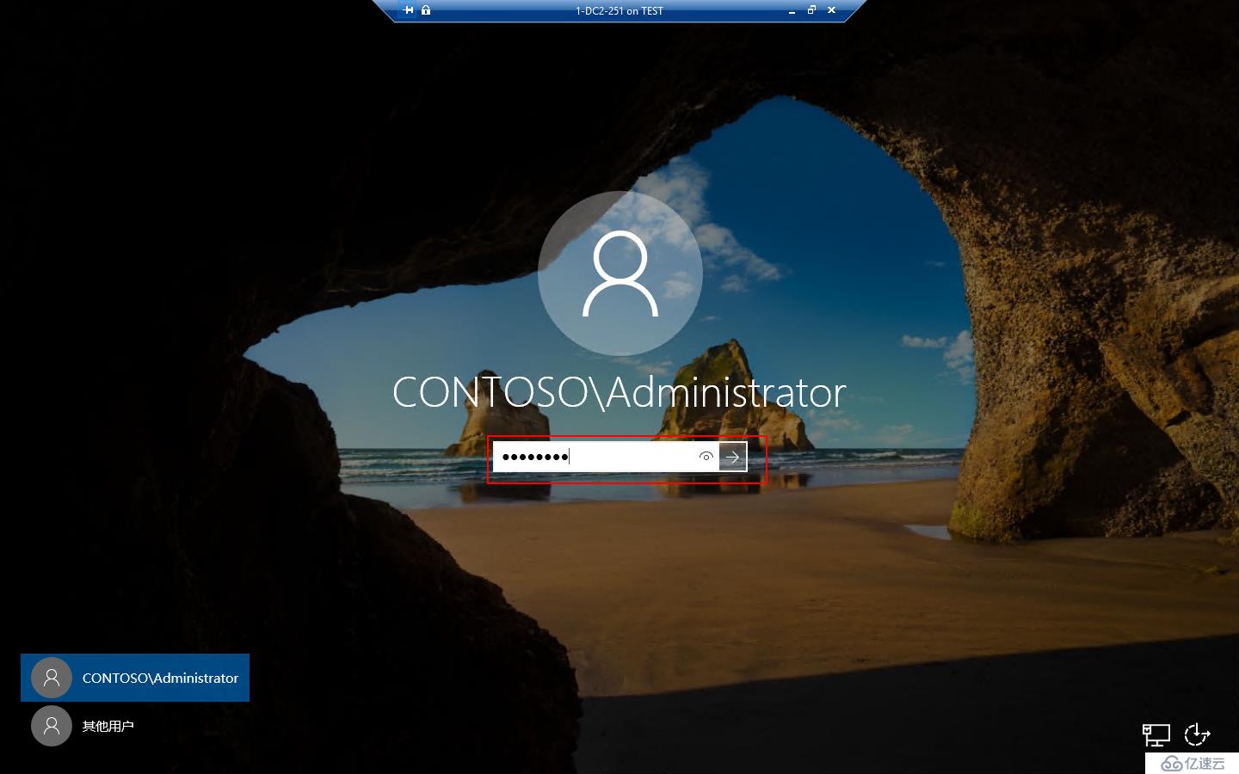Select CONTOSO\Administrator in user list
Viewport: 1239px width, 774px height.
135,678
